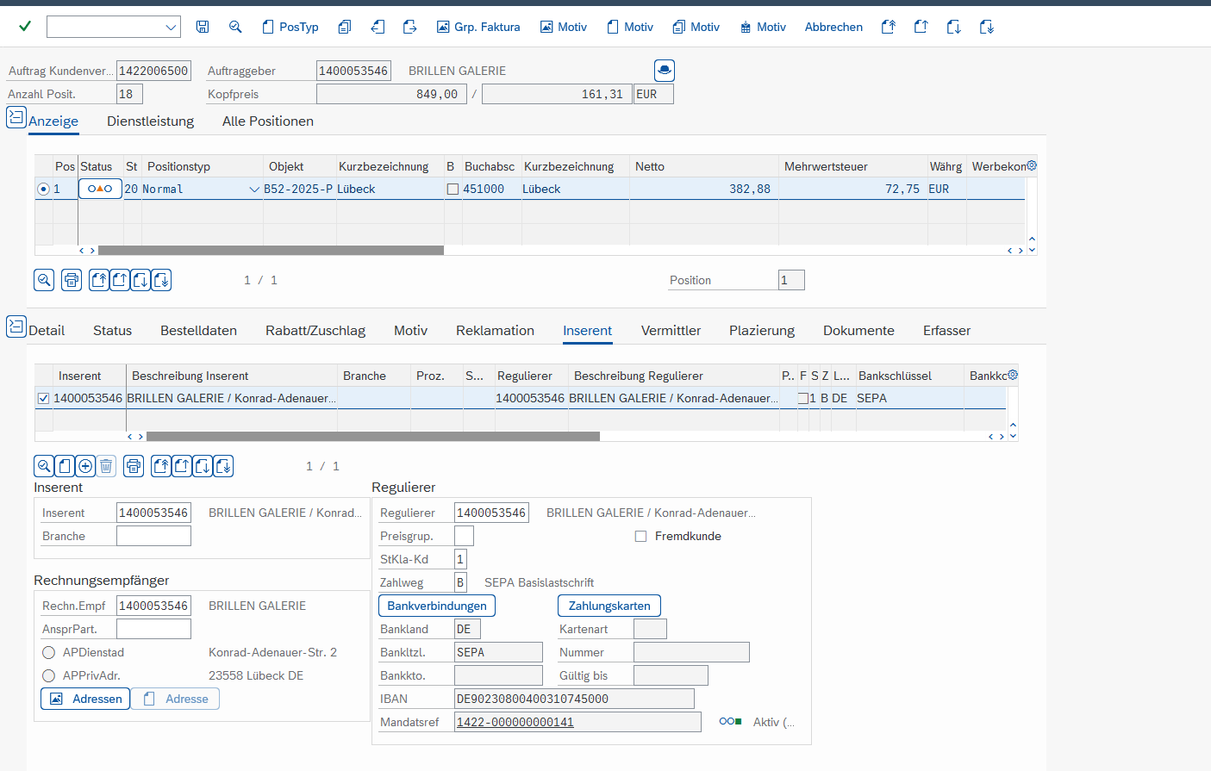Go to next page via top toolbar icon
Image resolution: width=1211 pixels, height=771 pixels.
tap(954, 27)
